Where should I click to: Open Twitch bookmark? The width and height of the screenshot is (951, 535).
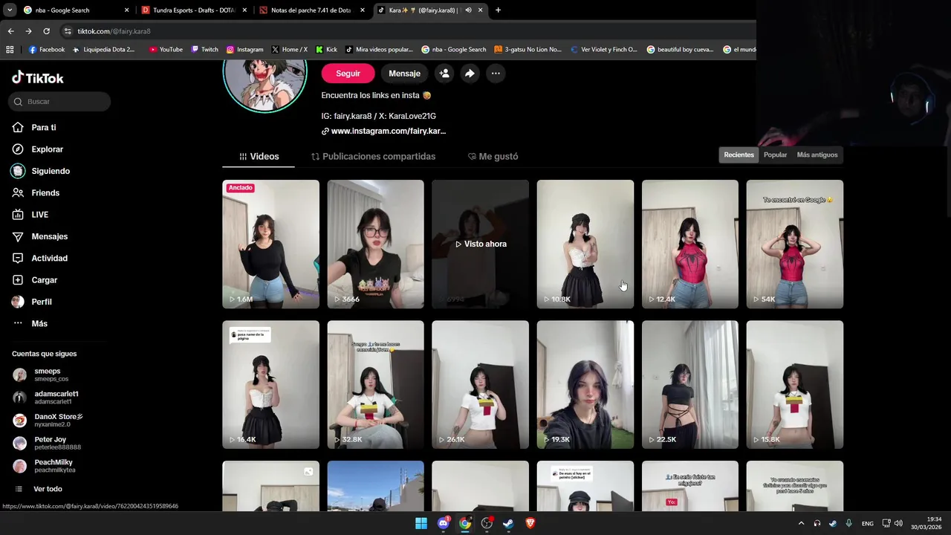click(205, 50)
